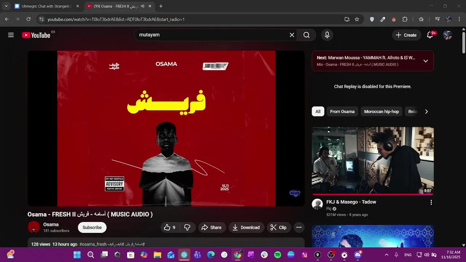Open YouTube account avatar menu
Screen dimensions: 466x262
[448, 35]
